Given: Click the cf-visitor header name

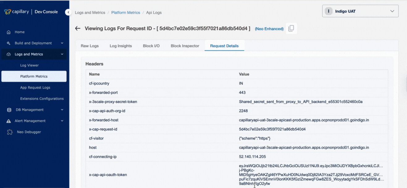Looking at the screenshot, I should coord(96,138).
